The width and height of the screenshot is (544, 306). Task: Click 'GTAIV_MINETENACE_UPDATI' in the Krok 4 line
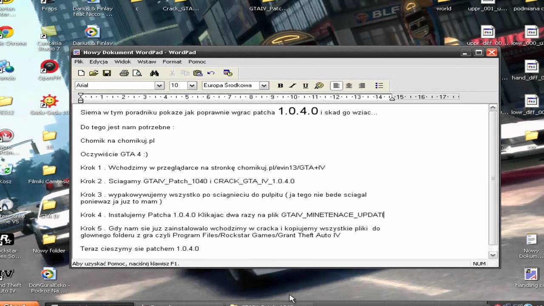(332, 215)
